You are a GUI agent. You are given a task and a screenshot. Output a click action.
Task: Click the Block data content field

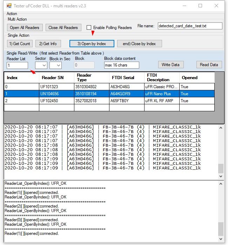click(x=121, y=65)
